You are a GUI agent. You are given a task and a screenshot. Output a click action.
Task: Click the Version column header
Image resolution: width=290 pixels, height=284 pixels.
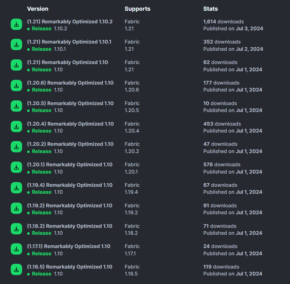click(x=38, y=9)
